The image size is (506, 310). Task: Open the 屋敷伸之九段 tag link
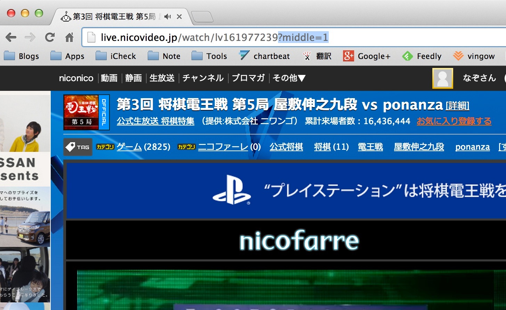pos(419,147)
